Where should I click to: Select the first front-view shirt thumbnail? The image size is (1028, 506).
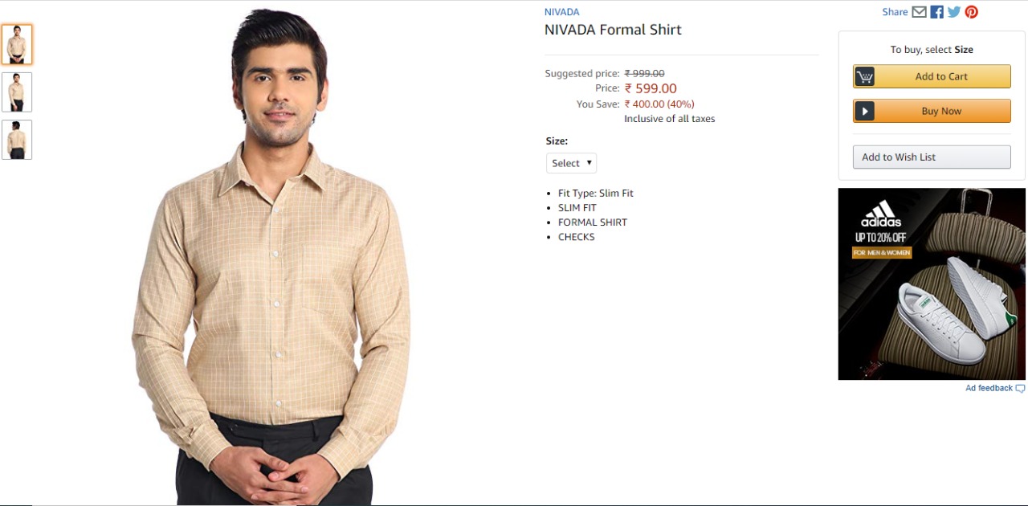pyautogui.click(x=17, y=44)
